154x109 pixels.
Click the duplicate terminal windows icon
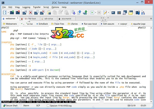[x=36, y=13]
